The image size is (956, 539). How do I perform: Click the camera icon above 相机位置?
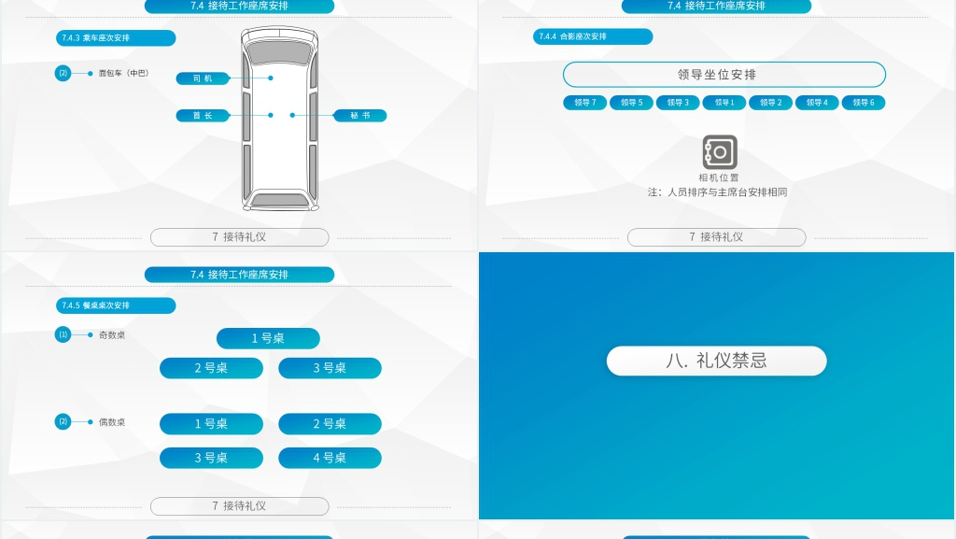[x=720, y=152]
